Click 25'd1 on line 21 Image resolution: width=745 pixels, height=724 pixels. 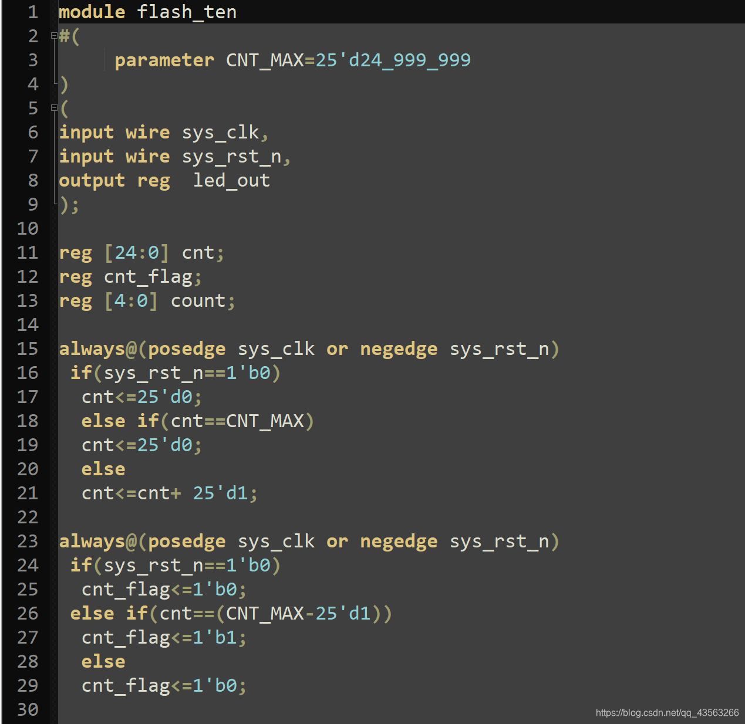click(221, 493)
